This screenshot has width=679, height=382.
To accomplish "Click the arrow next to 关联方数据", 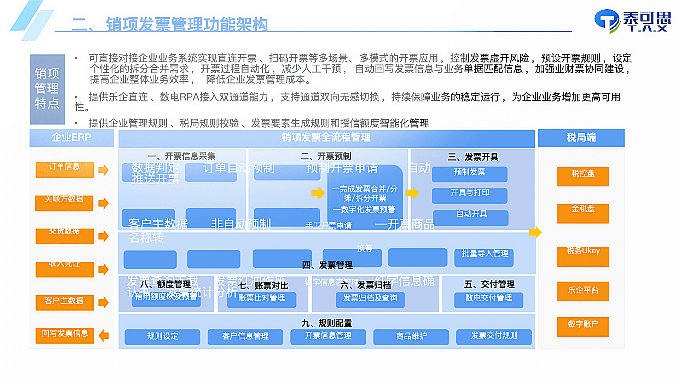I will coord(104,203).
